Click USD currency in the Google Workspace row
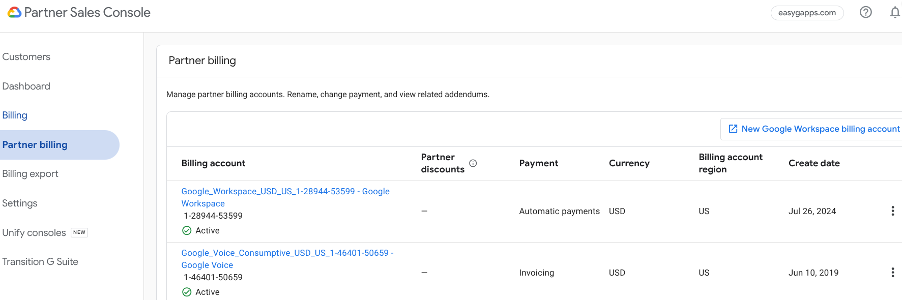 pyautogui.click(x=617, y=211)
